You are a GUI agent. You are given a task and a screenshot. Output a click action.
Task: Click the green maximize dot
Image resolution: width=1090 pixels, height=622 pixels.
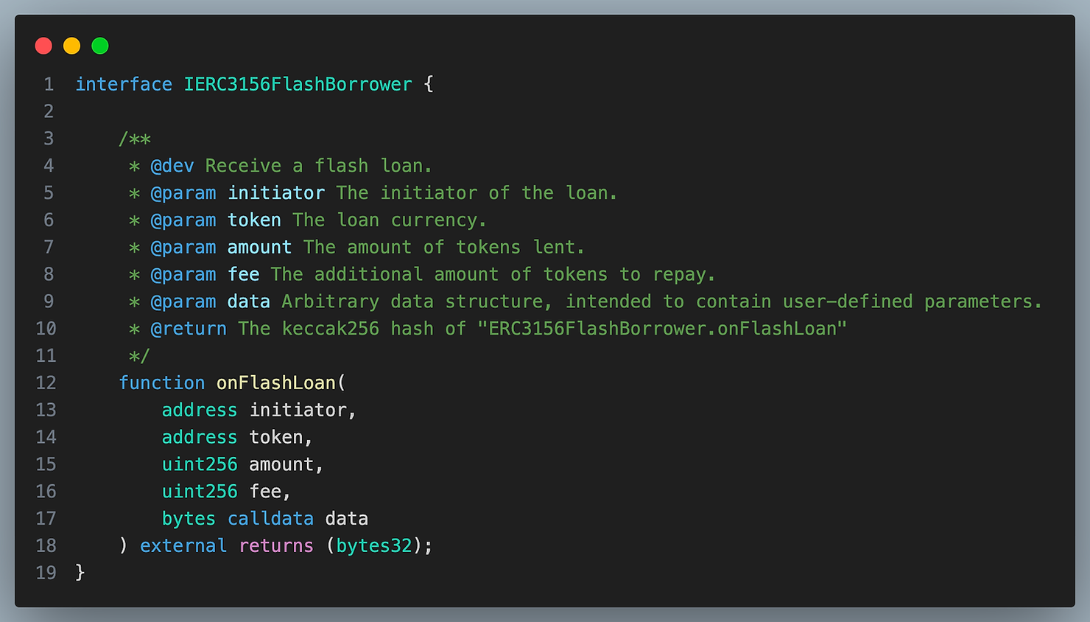click(100, 46)
